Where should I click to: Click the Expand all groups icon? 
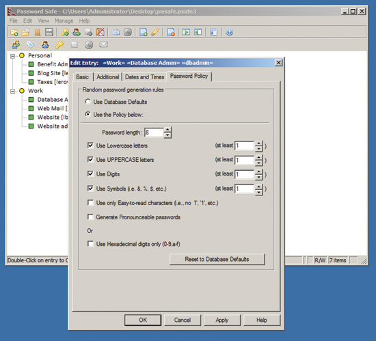click(186, 32)
